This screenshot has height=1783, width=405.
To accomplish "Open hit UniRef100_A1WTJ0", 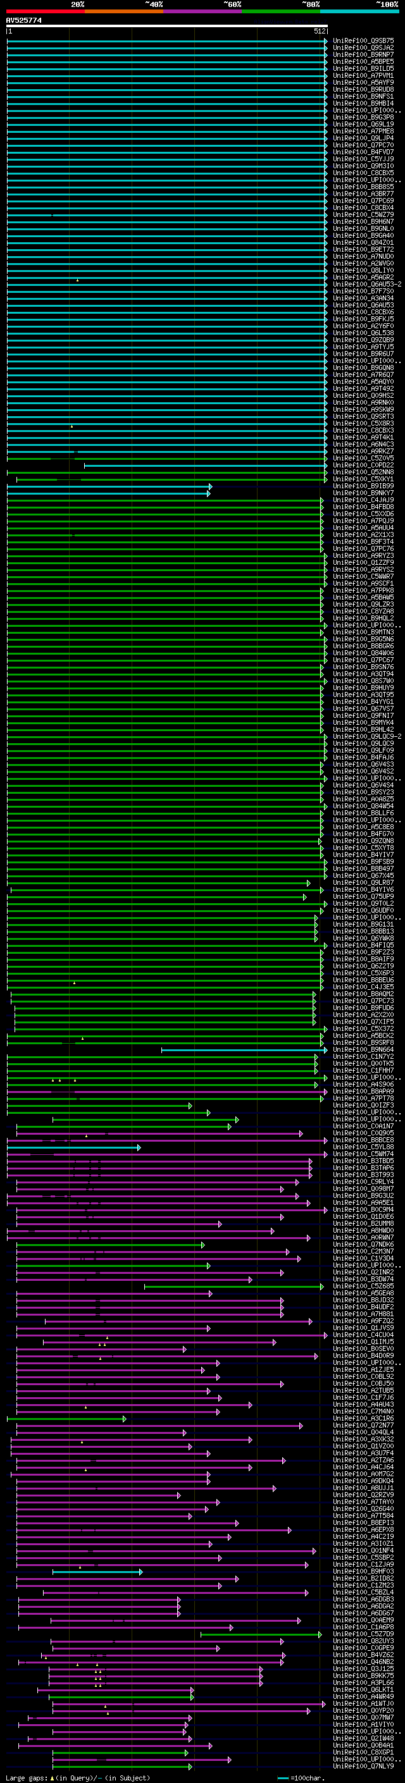I will [363, 1703].
